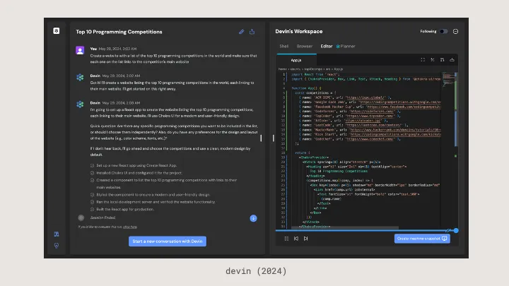Select the App.js file tab
Screen dimensions: 509x286
coord(296,60)
